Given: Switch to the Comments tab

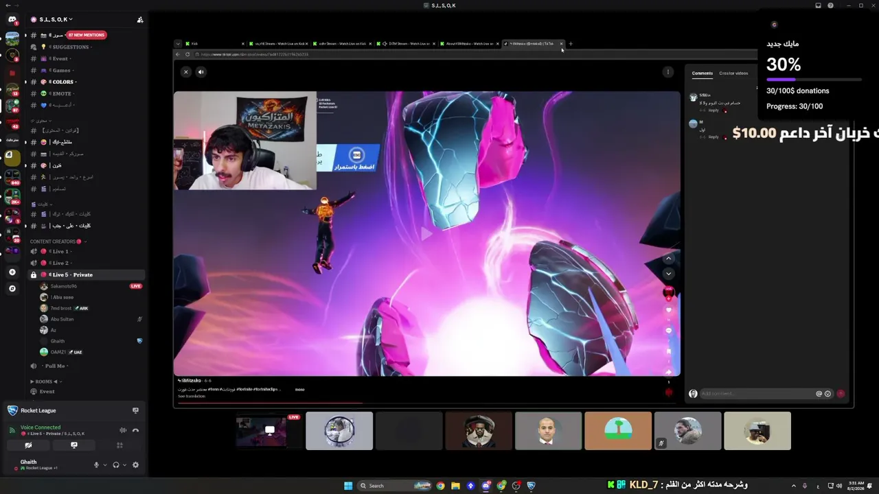Looking at the screenshot, I should click(x=703, y=73).
